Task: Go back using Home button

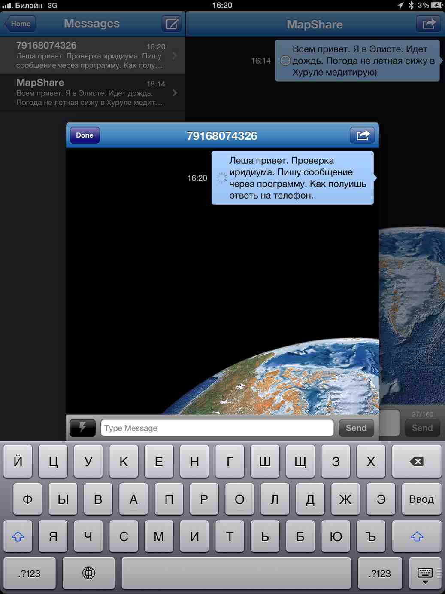Action: [20, 24]
